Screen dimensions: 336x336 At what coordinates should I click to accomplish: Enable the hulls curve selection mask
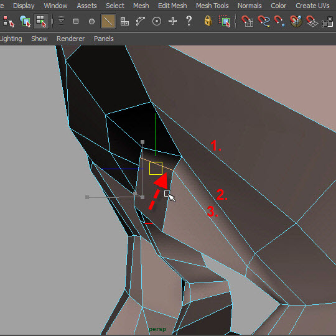[141, 21]
